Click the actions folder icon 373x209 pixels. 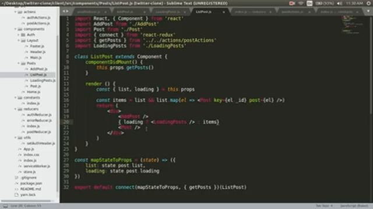point(20,12)
